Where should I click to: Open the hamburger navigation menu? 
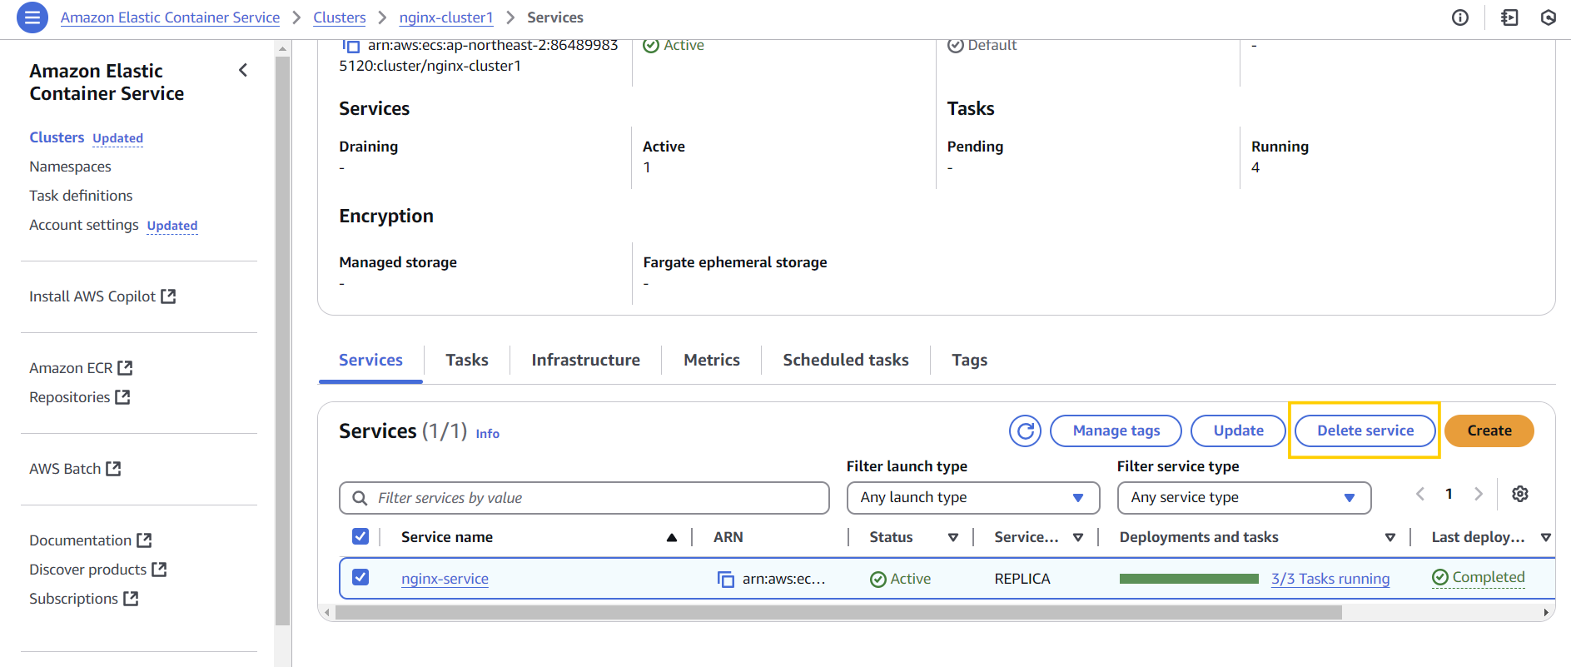[32, 17]
